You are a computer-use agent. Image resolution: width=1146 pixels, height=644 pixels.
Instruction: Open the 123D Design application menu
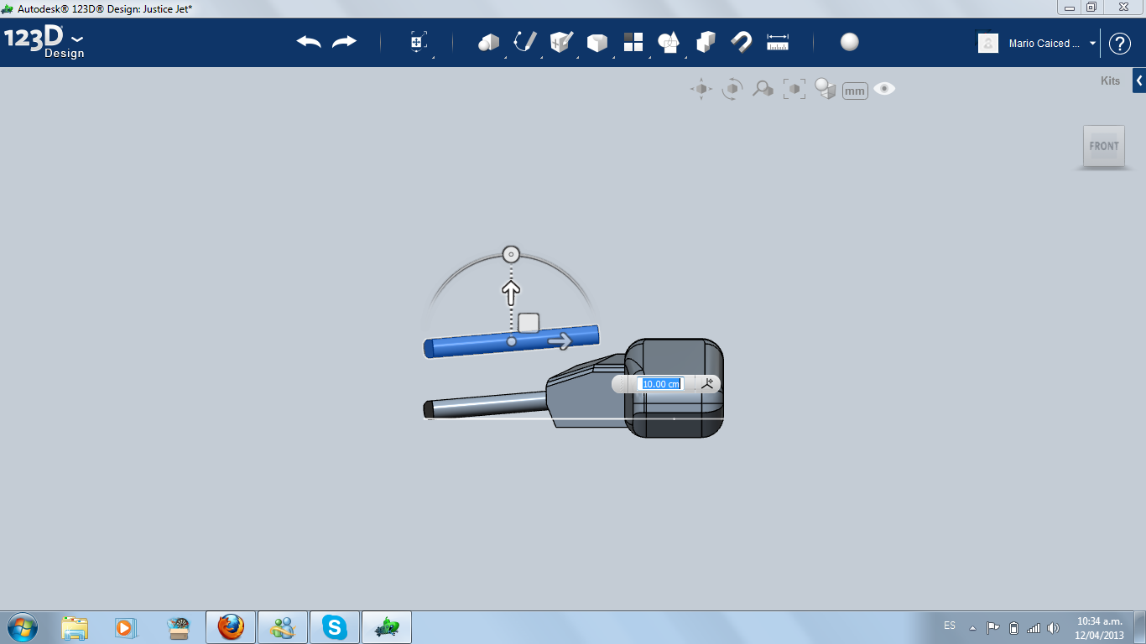point(44,42)
